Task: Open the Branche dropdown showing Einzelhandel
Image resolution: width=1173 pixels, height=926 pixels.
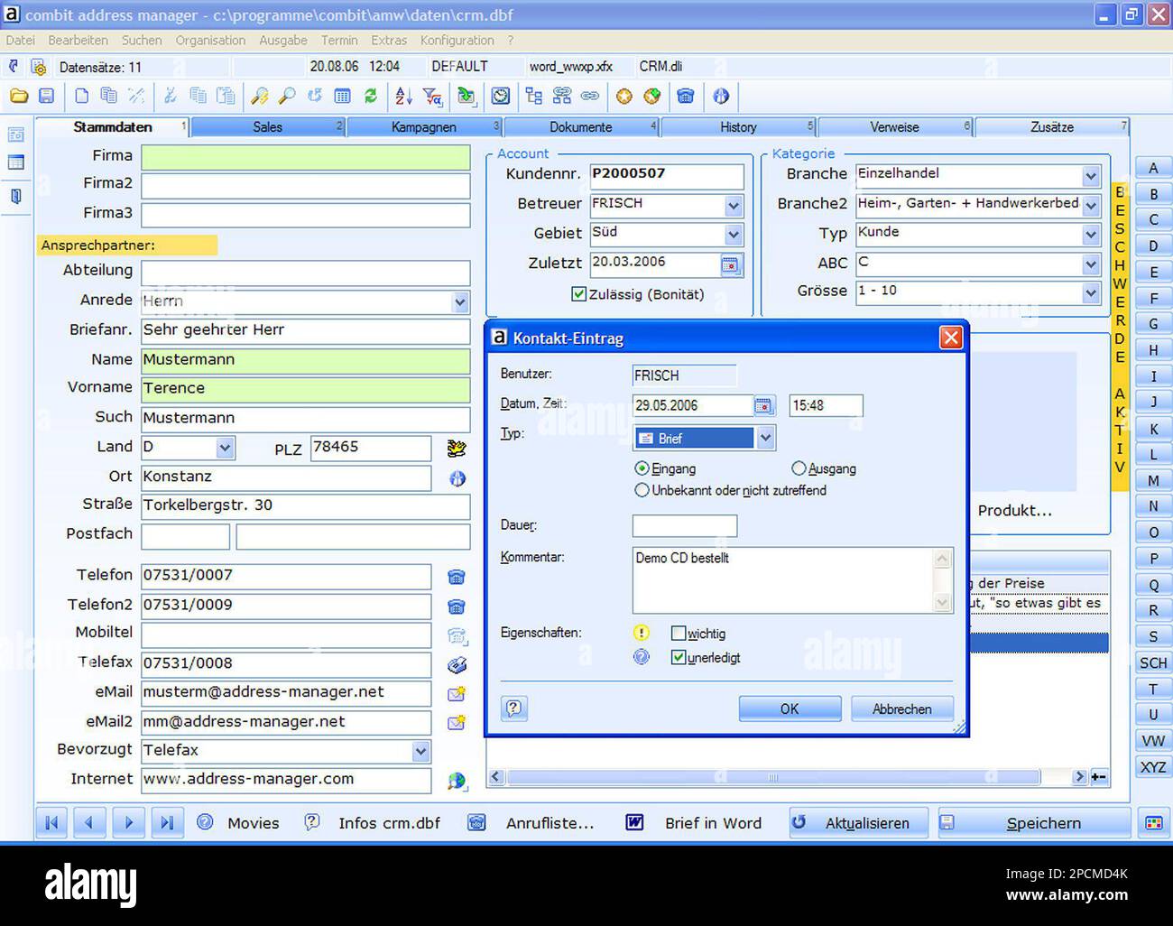Action: point(1091,176)
